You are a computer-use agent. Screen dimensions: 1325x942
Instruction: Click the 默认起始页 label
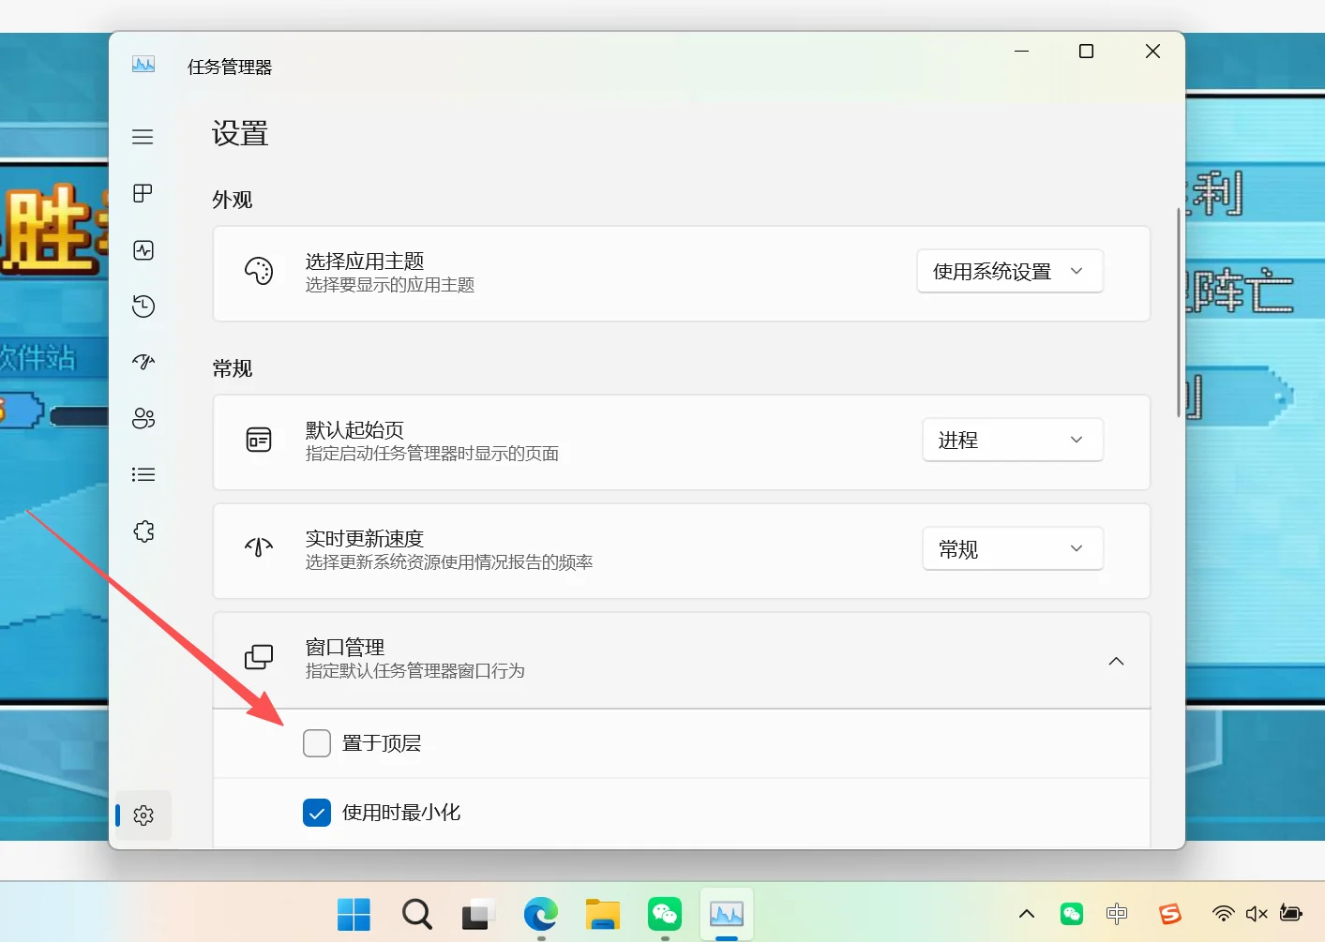point(354,429)
